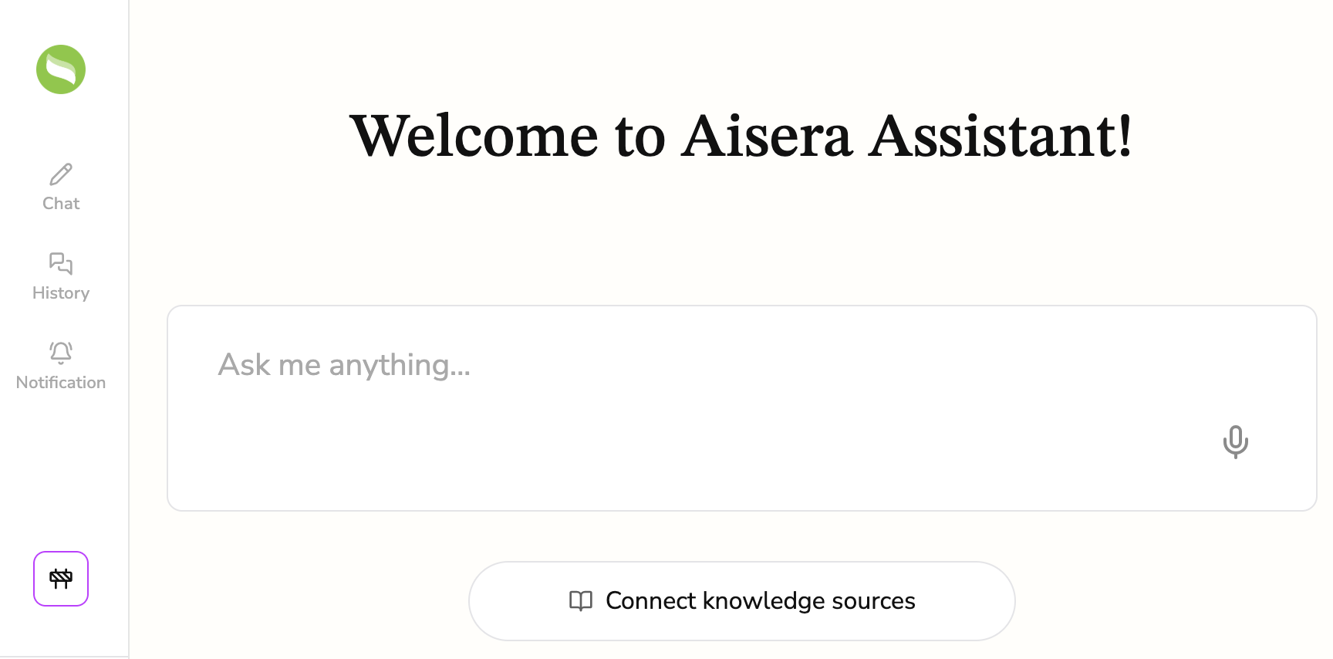Click the word "Welcome" in the heading
This screenshot has height=659, width=1333.
[474, 137]
